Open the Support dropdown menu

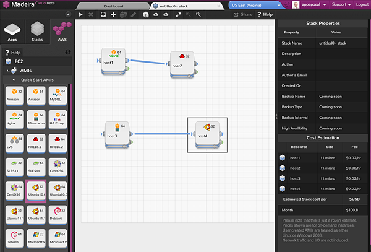pos(341,4)
